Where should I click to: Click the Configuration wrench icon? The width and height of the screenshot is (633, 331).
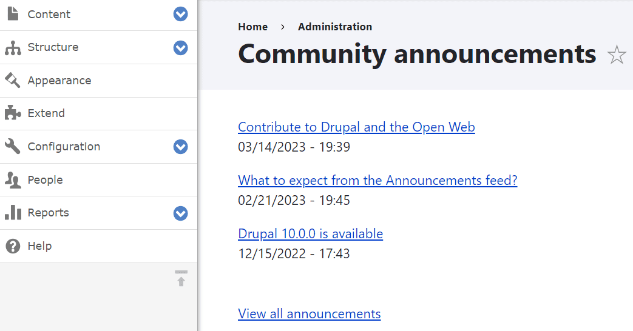pos(13,147)
